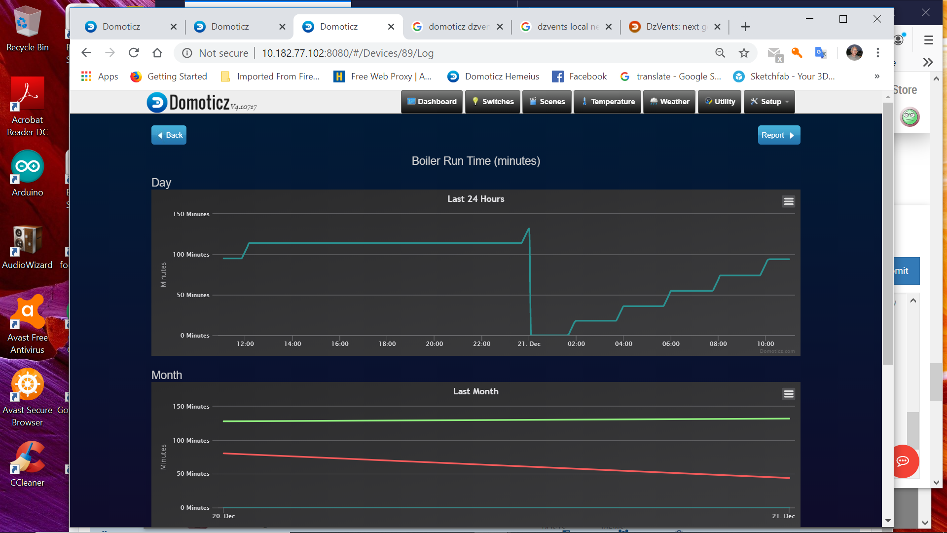Screen dimensions: 947x533
Task: Expand the Setup dropdown menu
Action: pyautogui.click(x=769, y=102)
